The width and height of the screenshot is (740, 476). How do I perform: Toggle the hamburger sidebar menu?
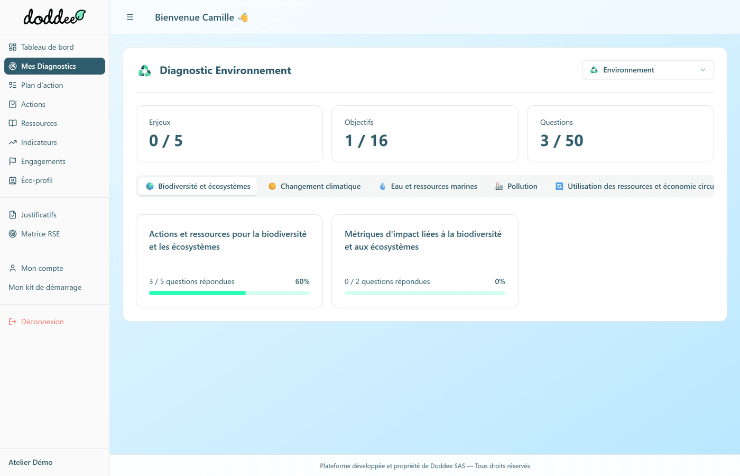point(130,17)
